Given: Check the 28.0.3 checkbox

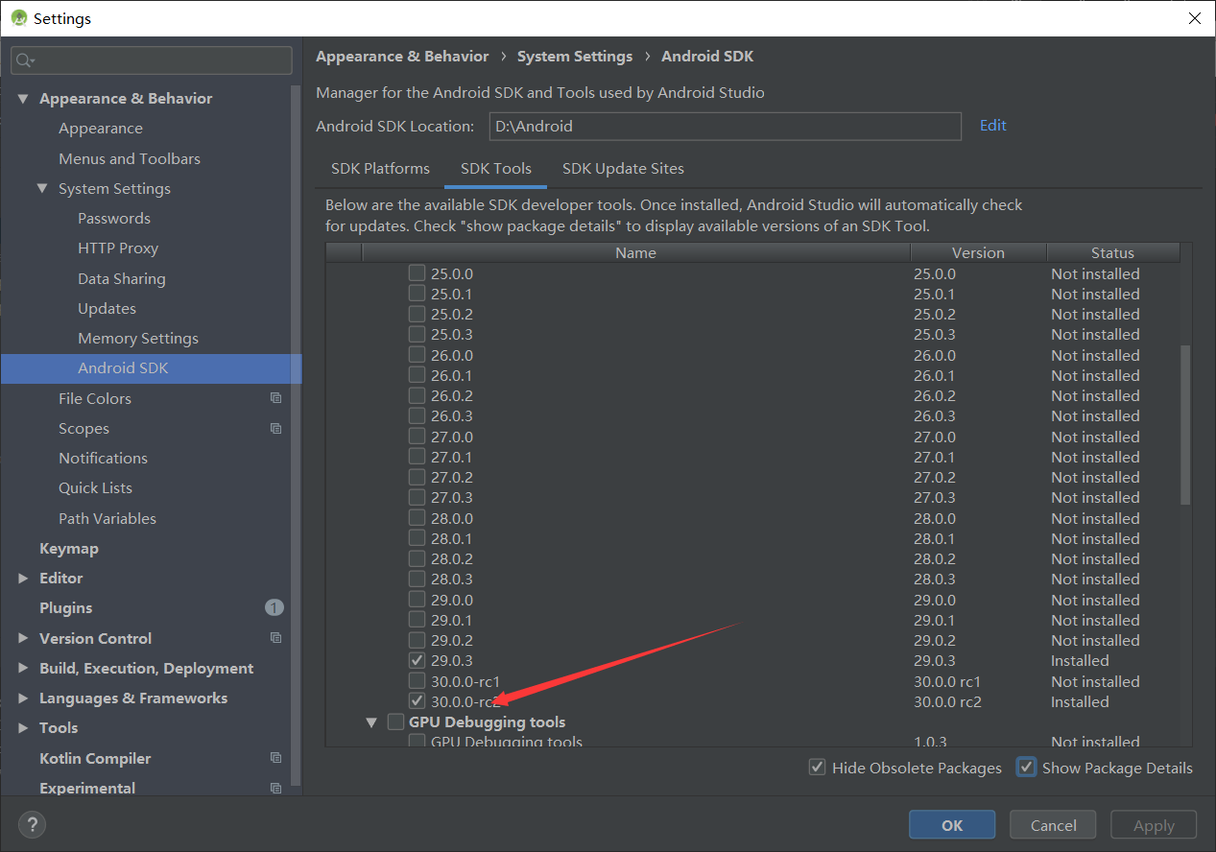Looking at the screenshot, I should 417,579.
